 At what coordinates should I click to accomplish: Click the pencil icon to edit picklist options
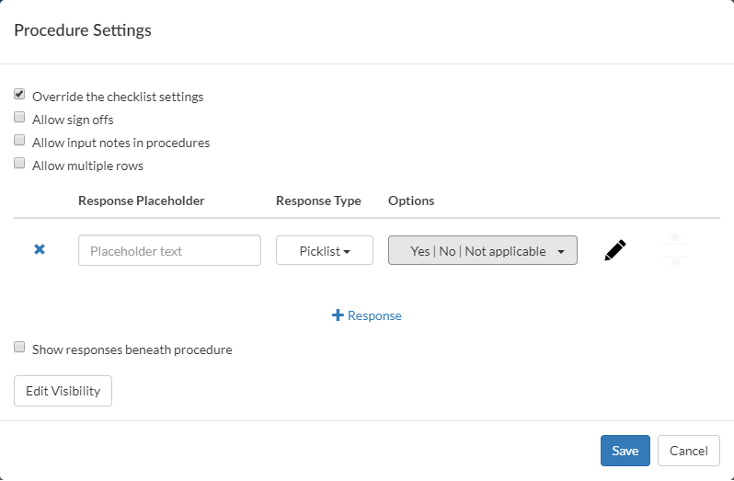coord(615,250)
